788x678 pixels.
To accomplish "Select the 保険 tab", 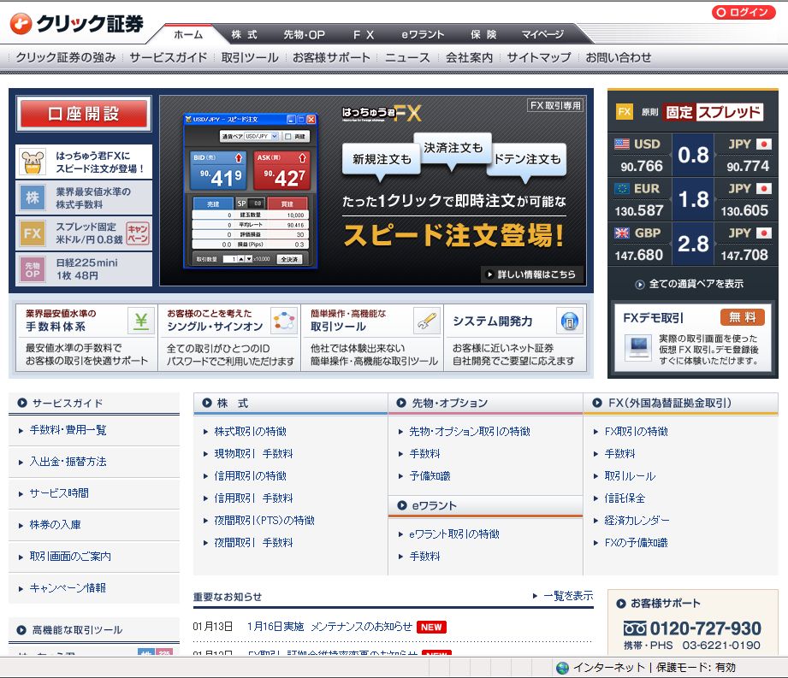I will [483, 35].
